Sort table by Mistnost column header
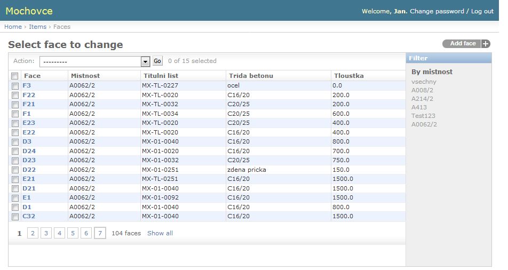Screen dimensions: 508x270 (x=85, y=76)
